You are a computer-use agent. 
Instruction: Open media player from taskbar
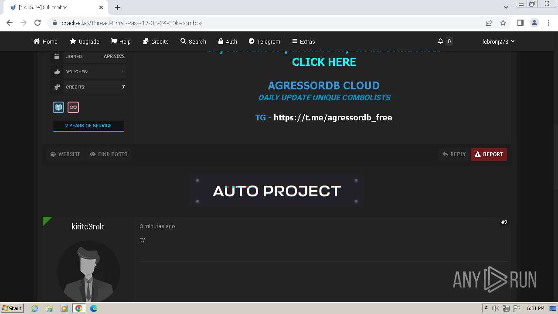tap(64, 308)
